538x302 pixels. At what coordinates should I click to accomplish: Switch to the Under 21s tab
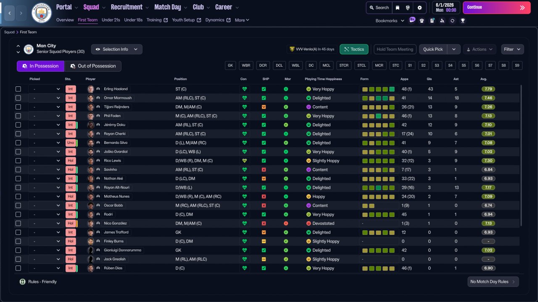[x=111, y=20]
